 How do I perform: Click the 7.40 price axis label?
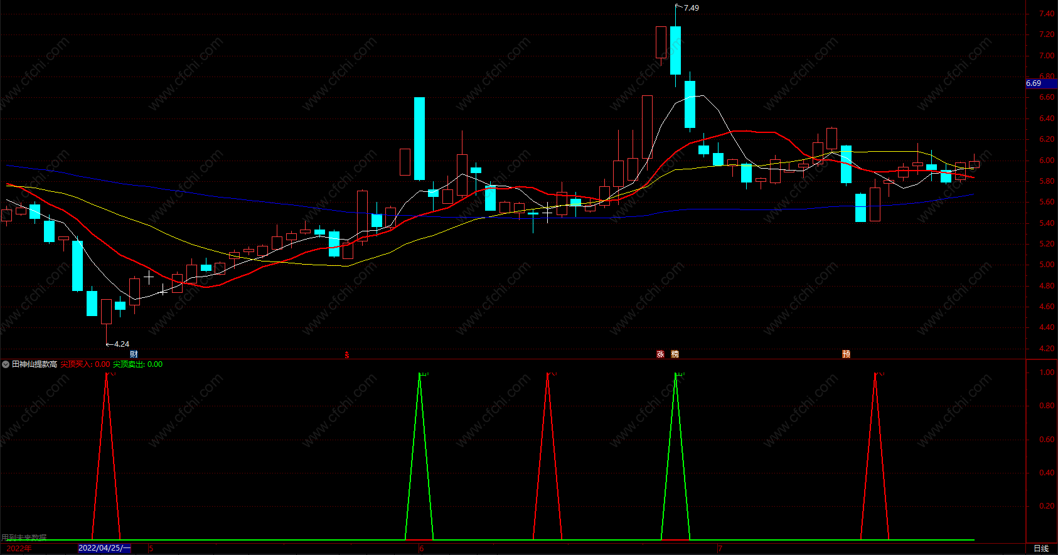coord(1047,14)
